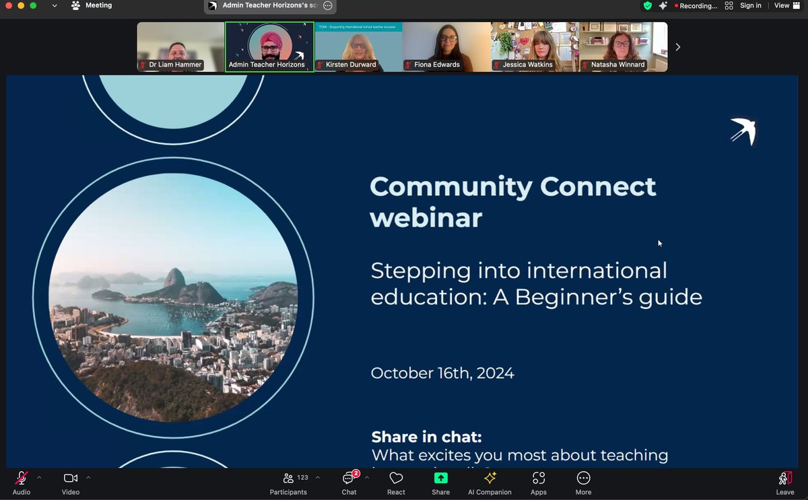808x500 pixels.
Task: Select Kirsten Durward's video thumbnail
Action: (x=358, y=47)
